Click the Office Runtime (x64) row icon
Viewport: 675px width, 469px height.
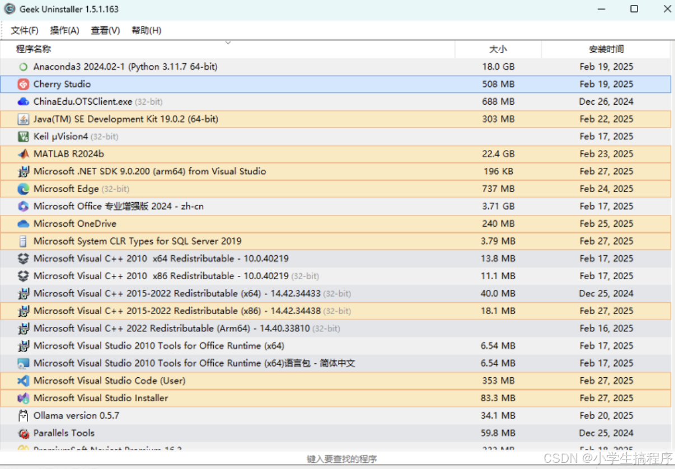click(x=23, y=346)
